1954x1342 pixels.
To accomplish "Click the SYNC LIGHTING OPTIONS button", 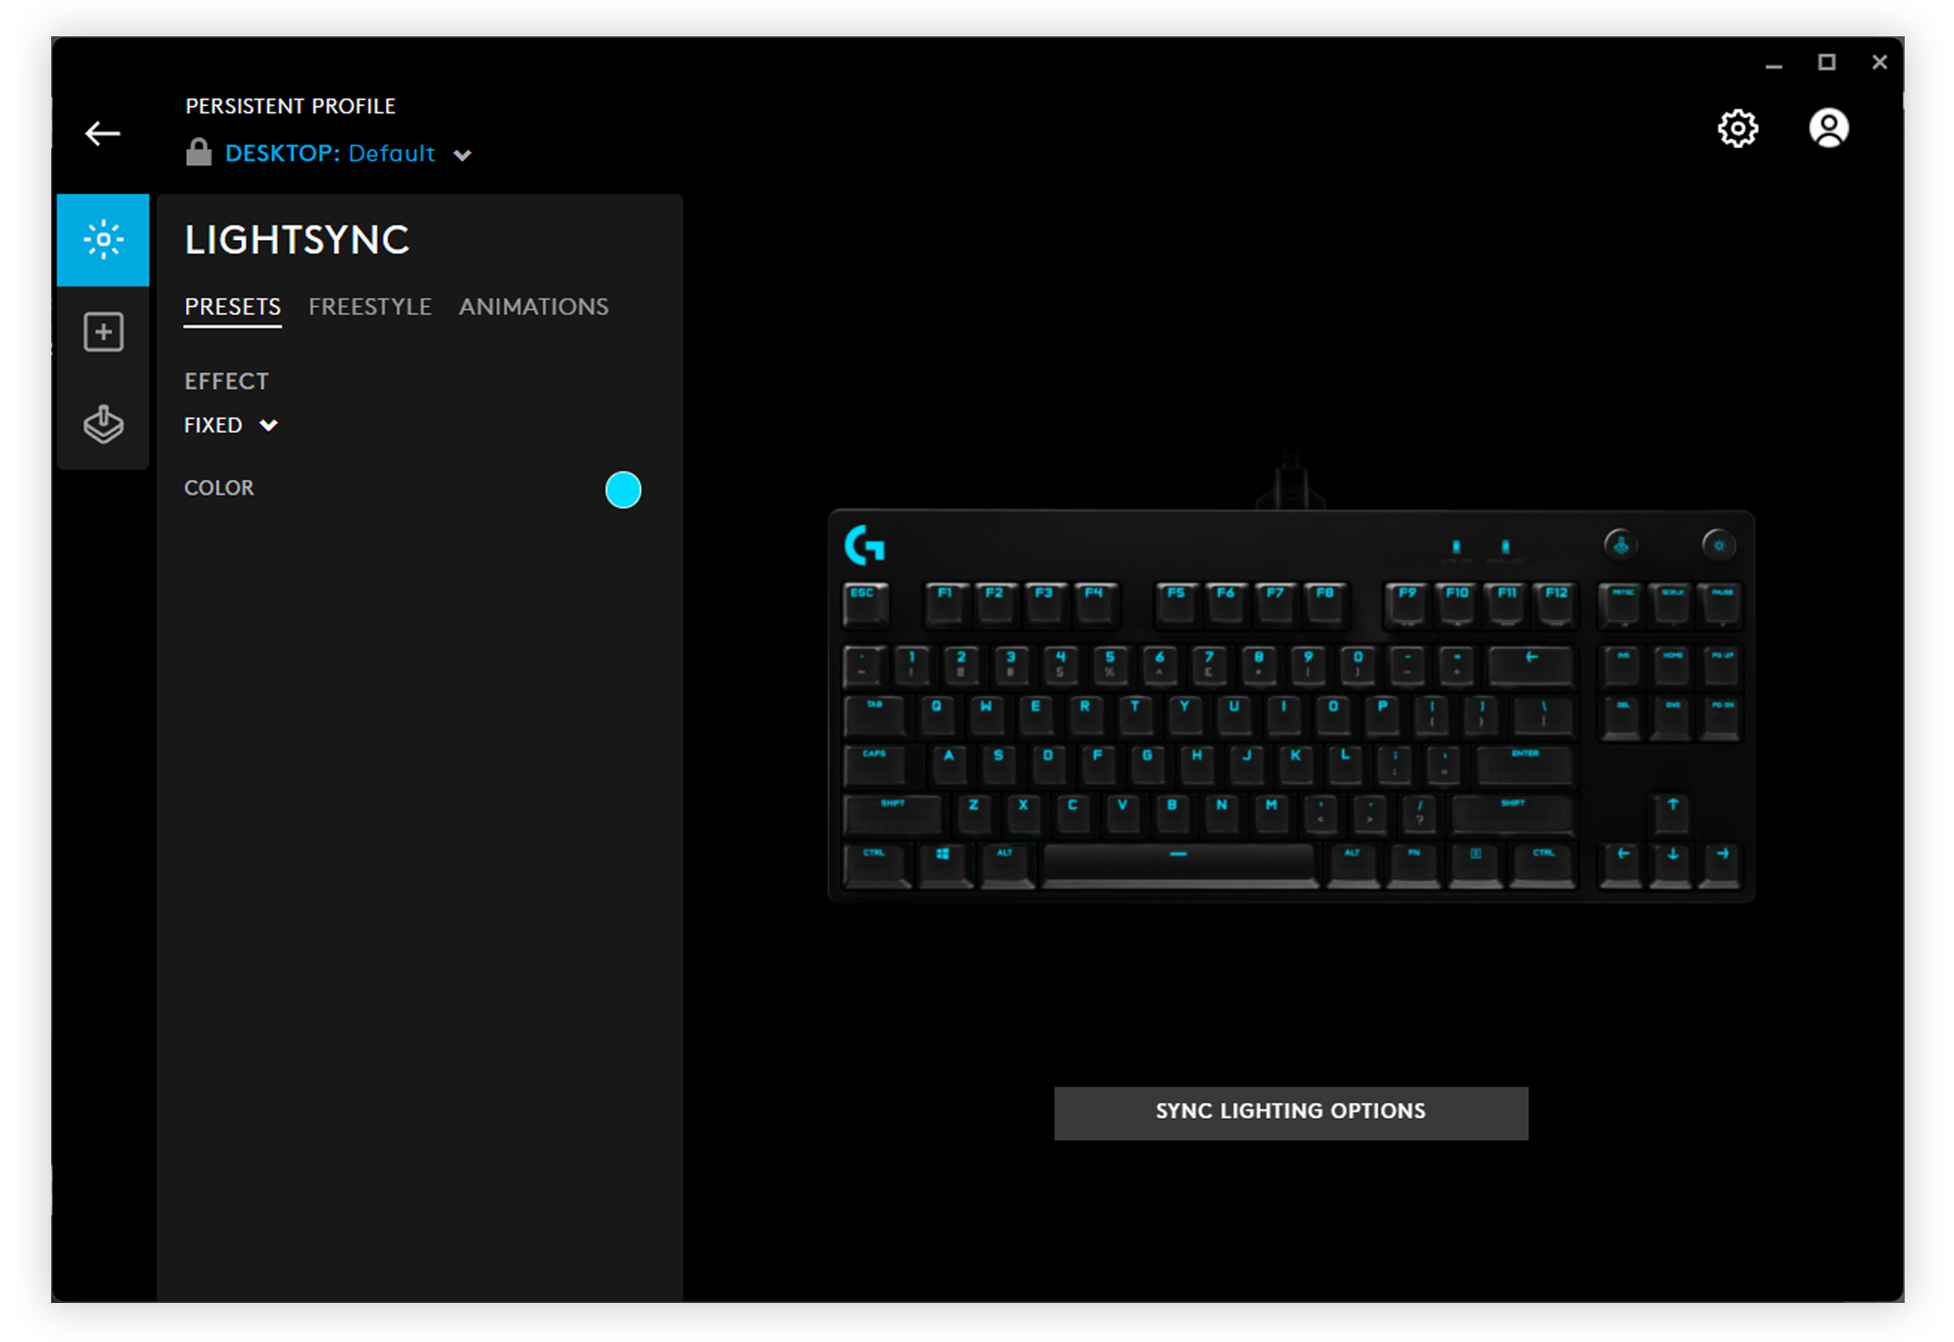I will point(1291,1112).
